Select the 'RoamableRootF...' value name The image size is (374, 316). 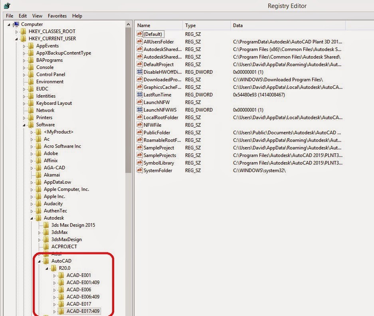tap(162, 140)
